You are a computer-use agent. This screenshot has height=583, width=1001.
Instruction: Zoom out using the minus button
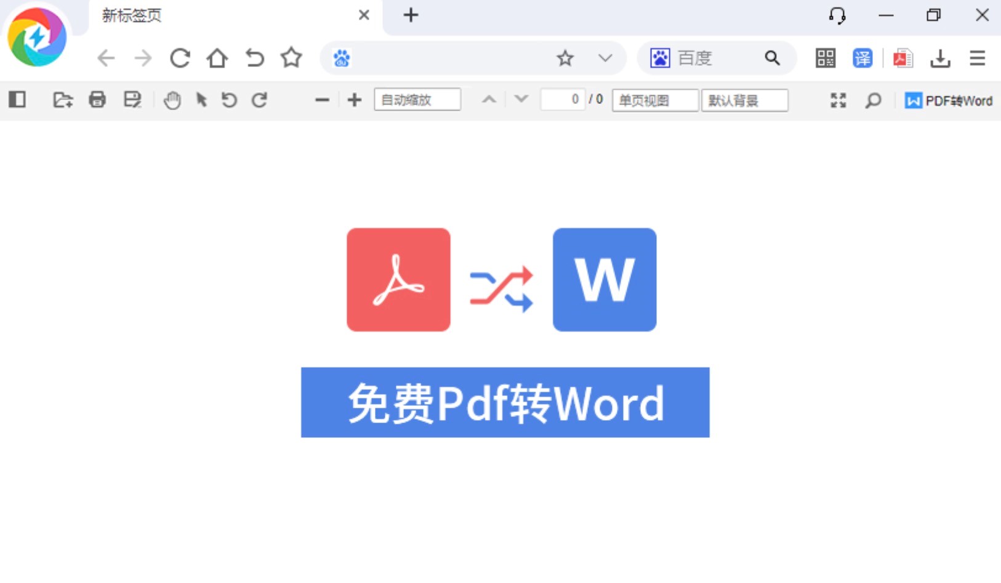tap(322, 100)
